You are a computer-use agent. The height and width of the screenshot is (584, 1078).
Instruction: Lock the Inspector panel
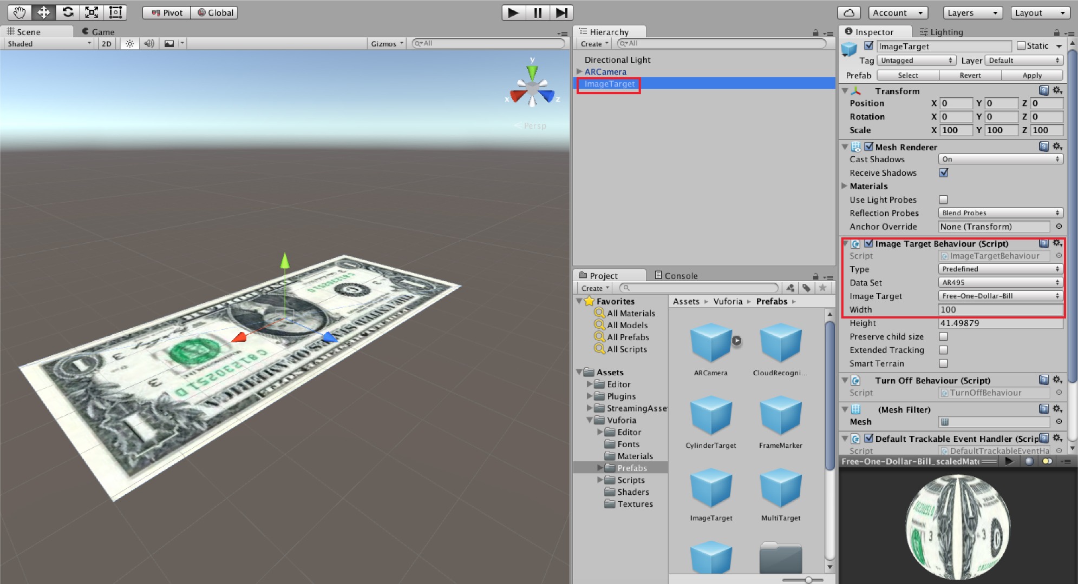pos(1056,33)
